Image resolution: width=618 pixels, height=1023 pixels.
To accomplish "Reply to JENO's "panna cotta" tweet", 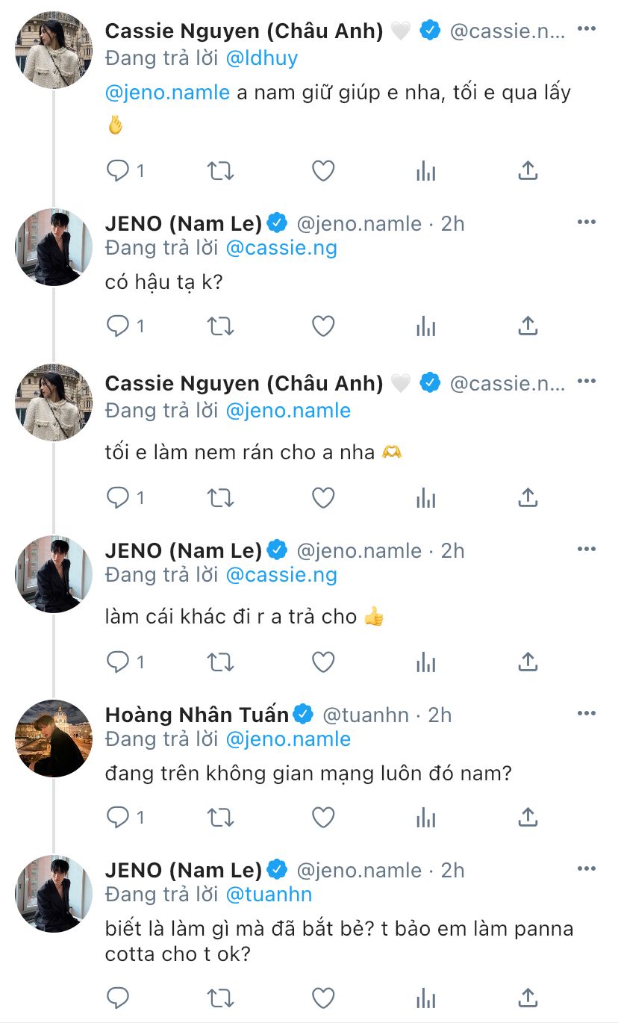I will (x=119, y=997).
